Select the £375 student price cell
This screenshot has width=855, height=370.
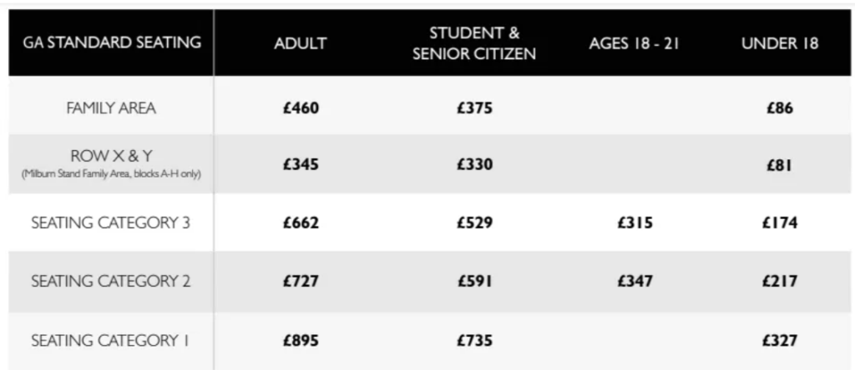click(x=474, y=108)
